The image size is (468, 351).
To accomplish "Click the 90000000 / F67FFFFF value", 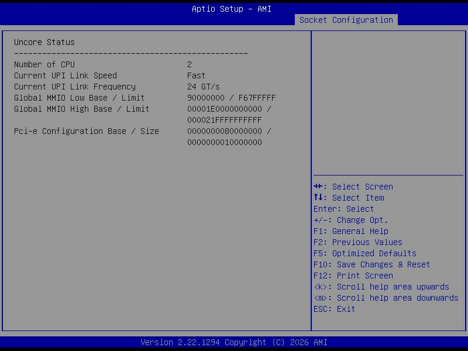I will pyautogui.click(x=231, y=98).
